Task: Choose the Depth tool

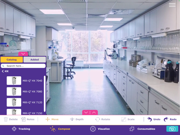Action: (77, 119)
